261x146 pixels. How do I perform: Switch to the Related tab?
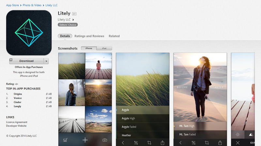pyautogui.click(x=114, y=36)
